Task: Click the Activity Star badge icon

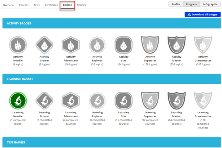Action: tap(123, 45)
